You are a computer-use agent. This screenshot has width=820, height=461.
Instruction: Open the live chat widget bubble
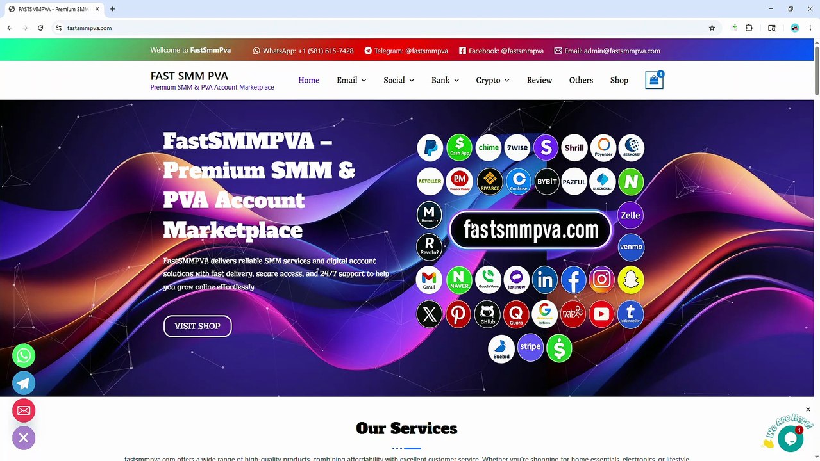791,439
